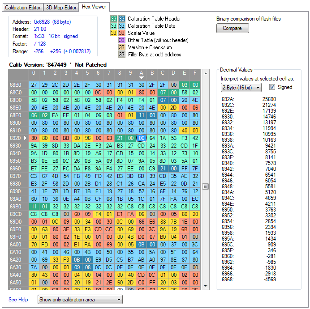Screen dimensions: 310x309
Task: Click the white column marker triangle under A
Action: pos(141,78)
